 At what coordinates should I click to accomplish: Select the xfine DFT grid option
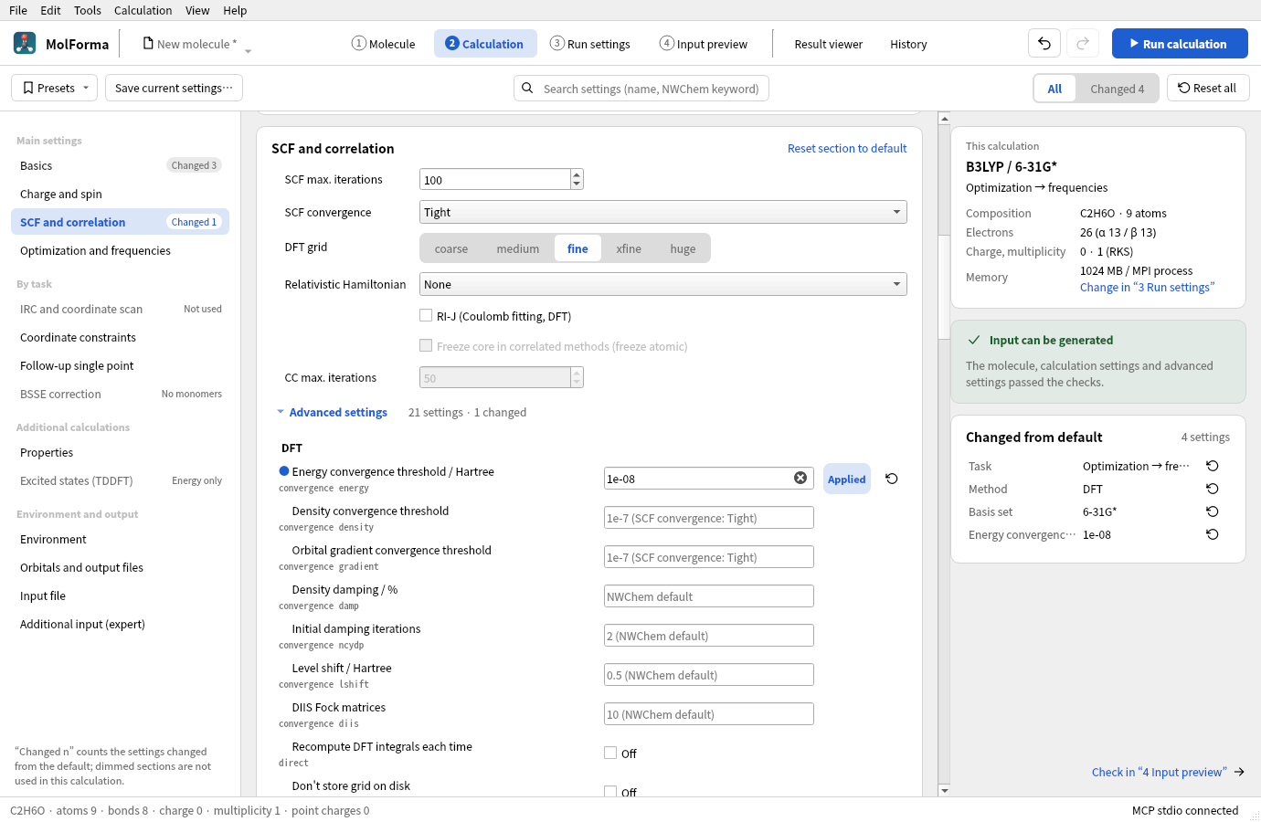629,248
